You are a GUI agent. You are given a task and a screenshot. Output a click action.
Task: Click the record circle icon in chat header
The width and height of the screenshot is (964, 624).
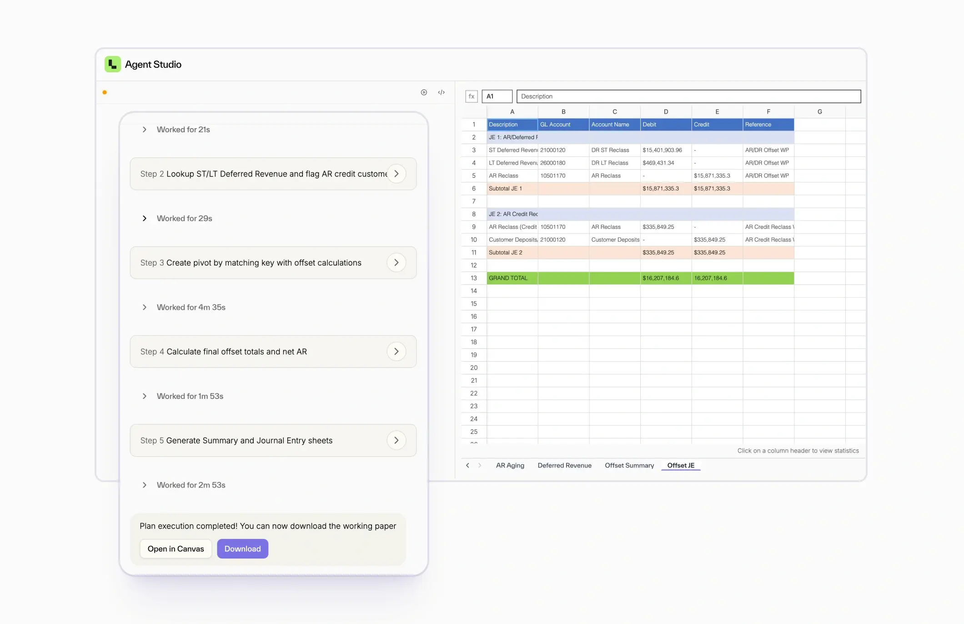(x=424, y=92)
